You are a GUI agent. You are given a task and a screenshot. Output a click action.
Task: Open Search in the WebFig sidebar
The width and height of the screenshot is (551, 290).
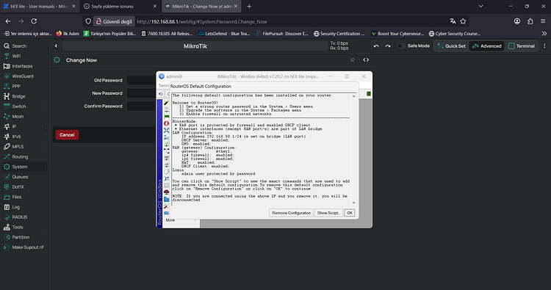pyautogui.click(x=15, y=46)
